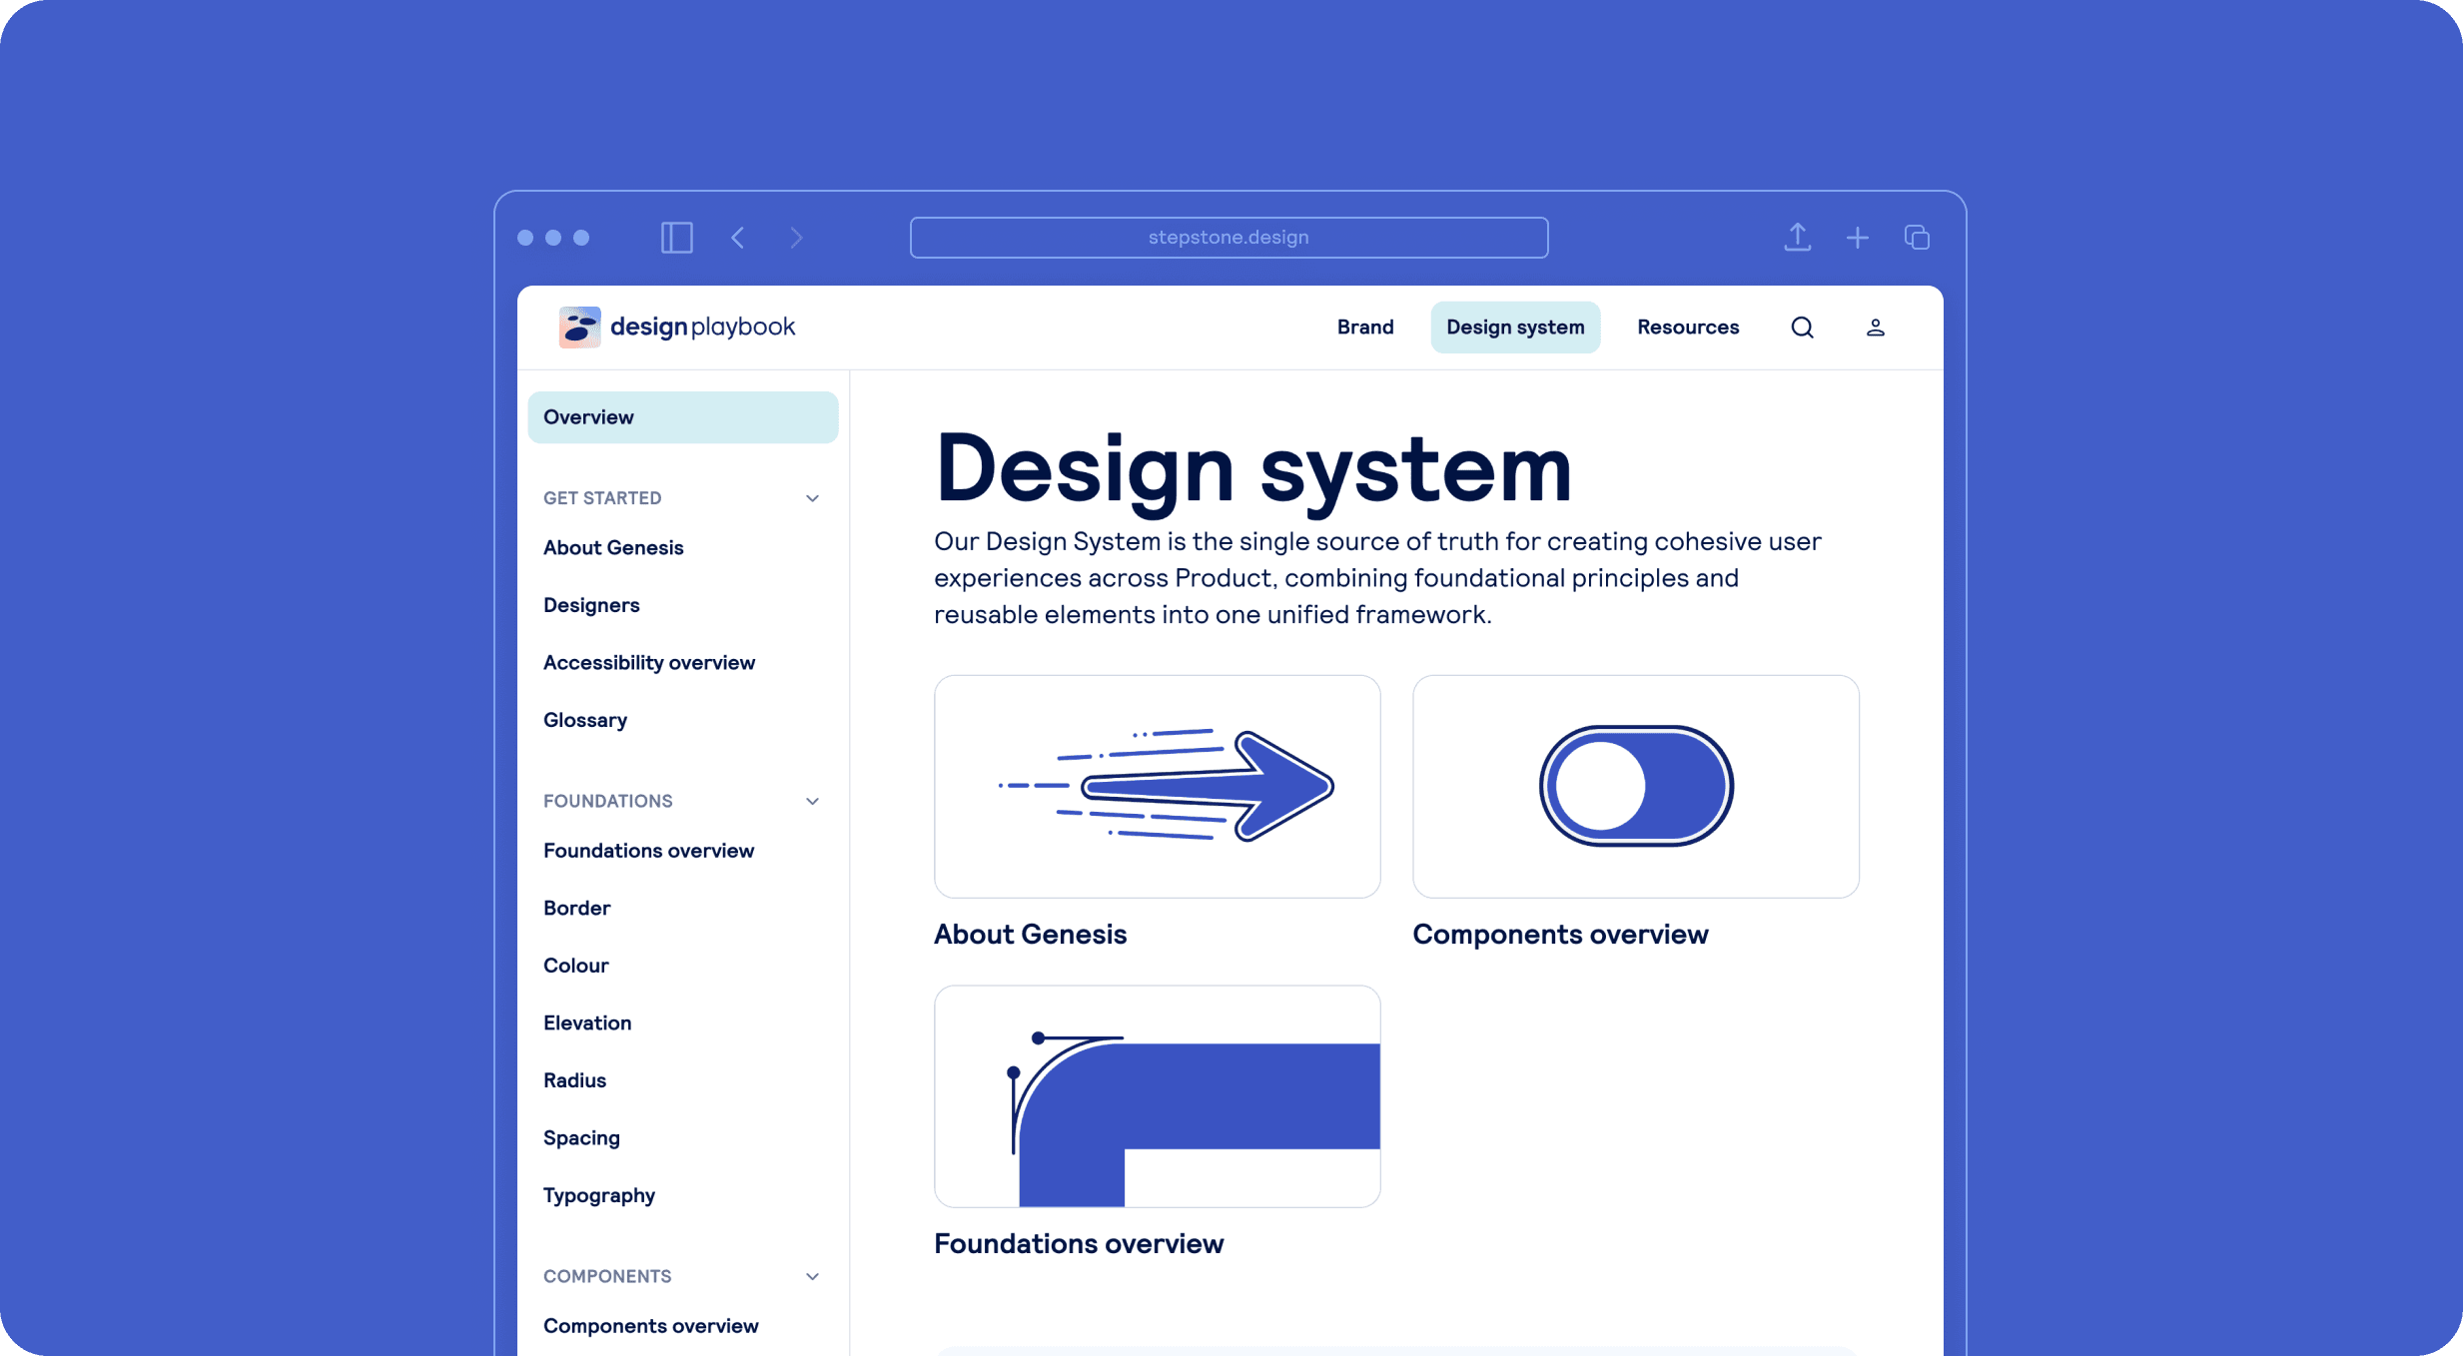Image resolution: width=2463 pixels, height=1356 pixels.
Task: Click the Foundations overview card image
Action: (1157, 1096)
